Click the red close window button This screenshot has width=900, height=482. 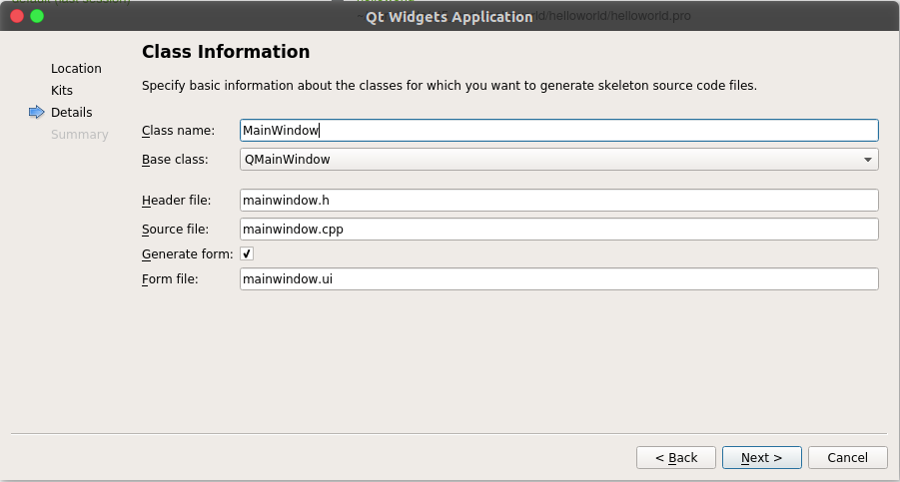pos(16,16)
